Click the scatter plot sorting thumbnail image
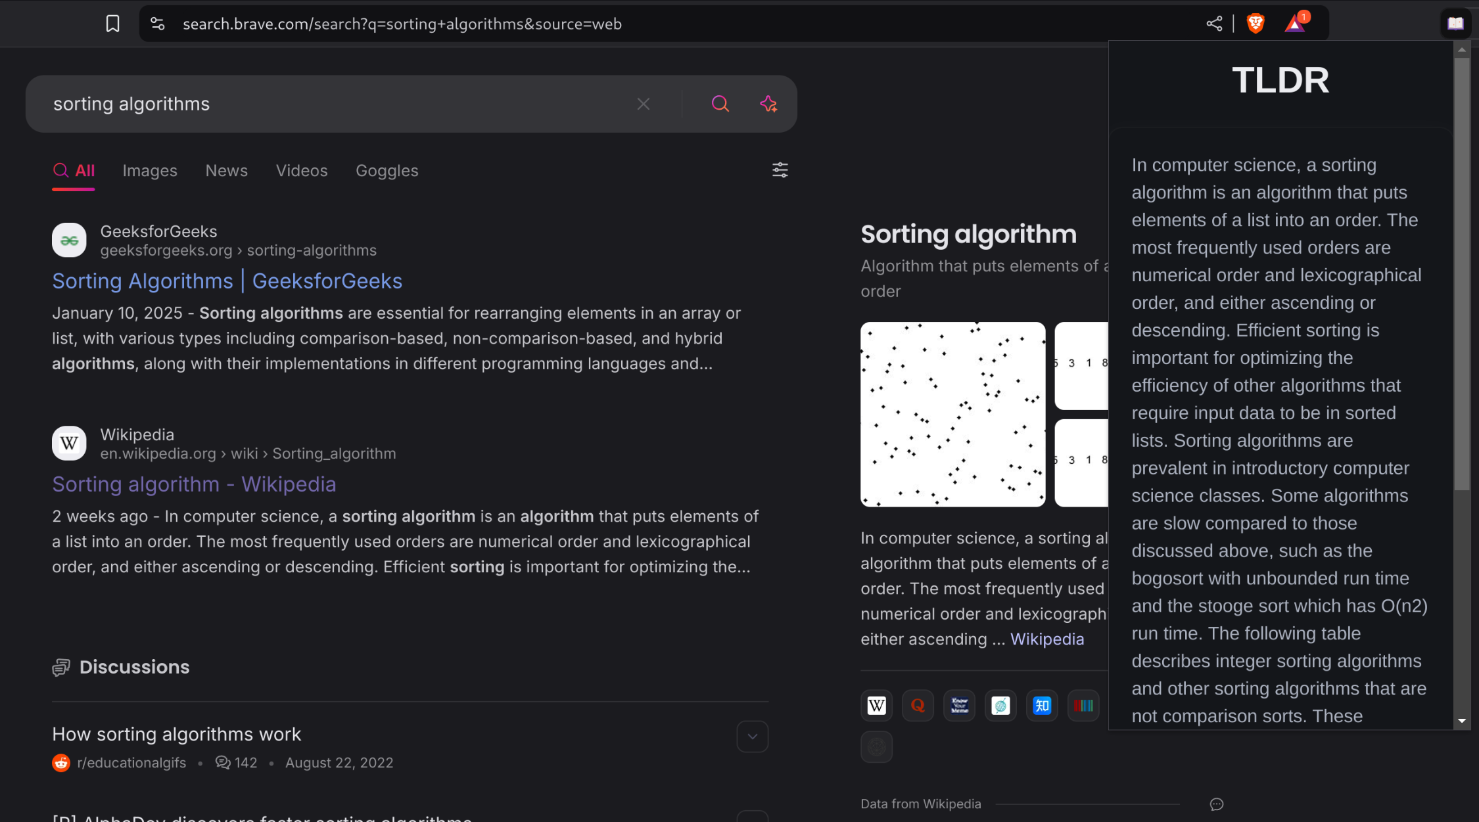 [x=952, y=414]
